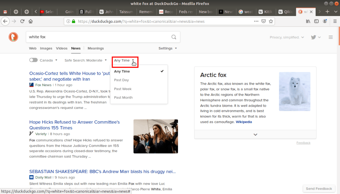Screen dimensions: 340x194
Task: Click the Fox News source label
Action: (43, 85)
